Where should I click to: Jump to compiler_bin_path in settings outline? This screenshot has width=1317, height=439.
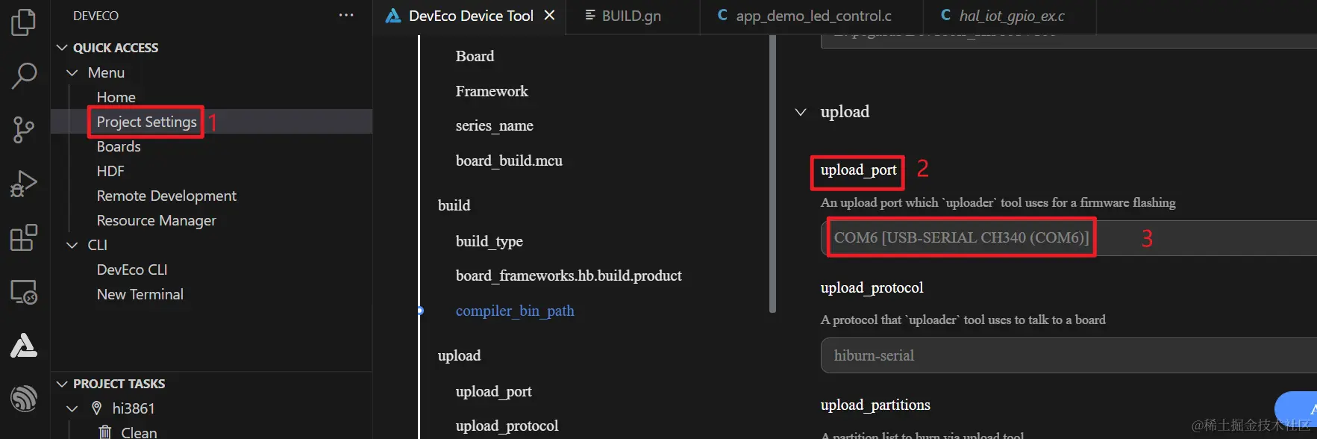pos(515,311)
